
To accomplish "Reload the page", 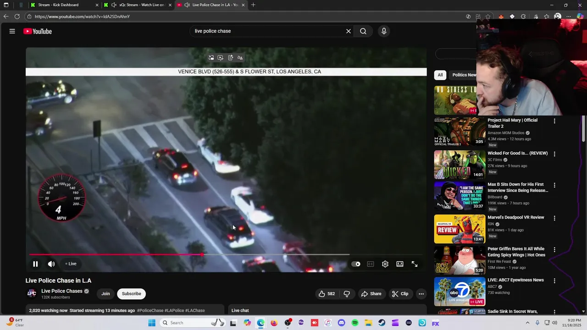I will (17, 16).
